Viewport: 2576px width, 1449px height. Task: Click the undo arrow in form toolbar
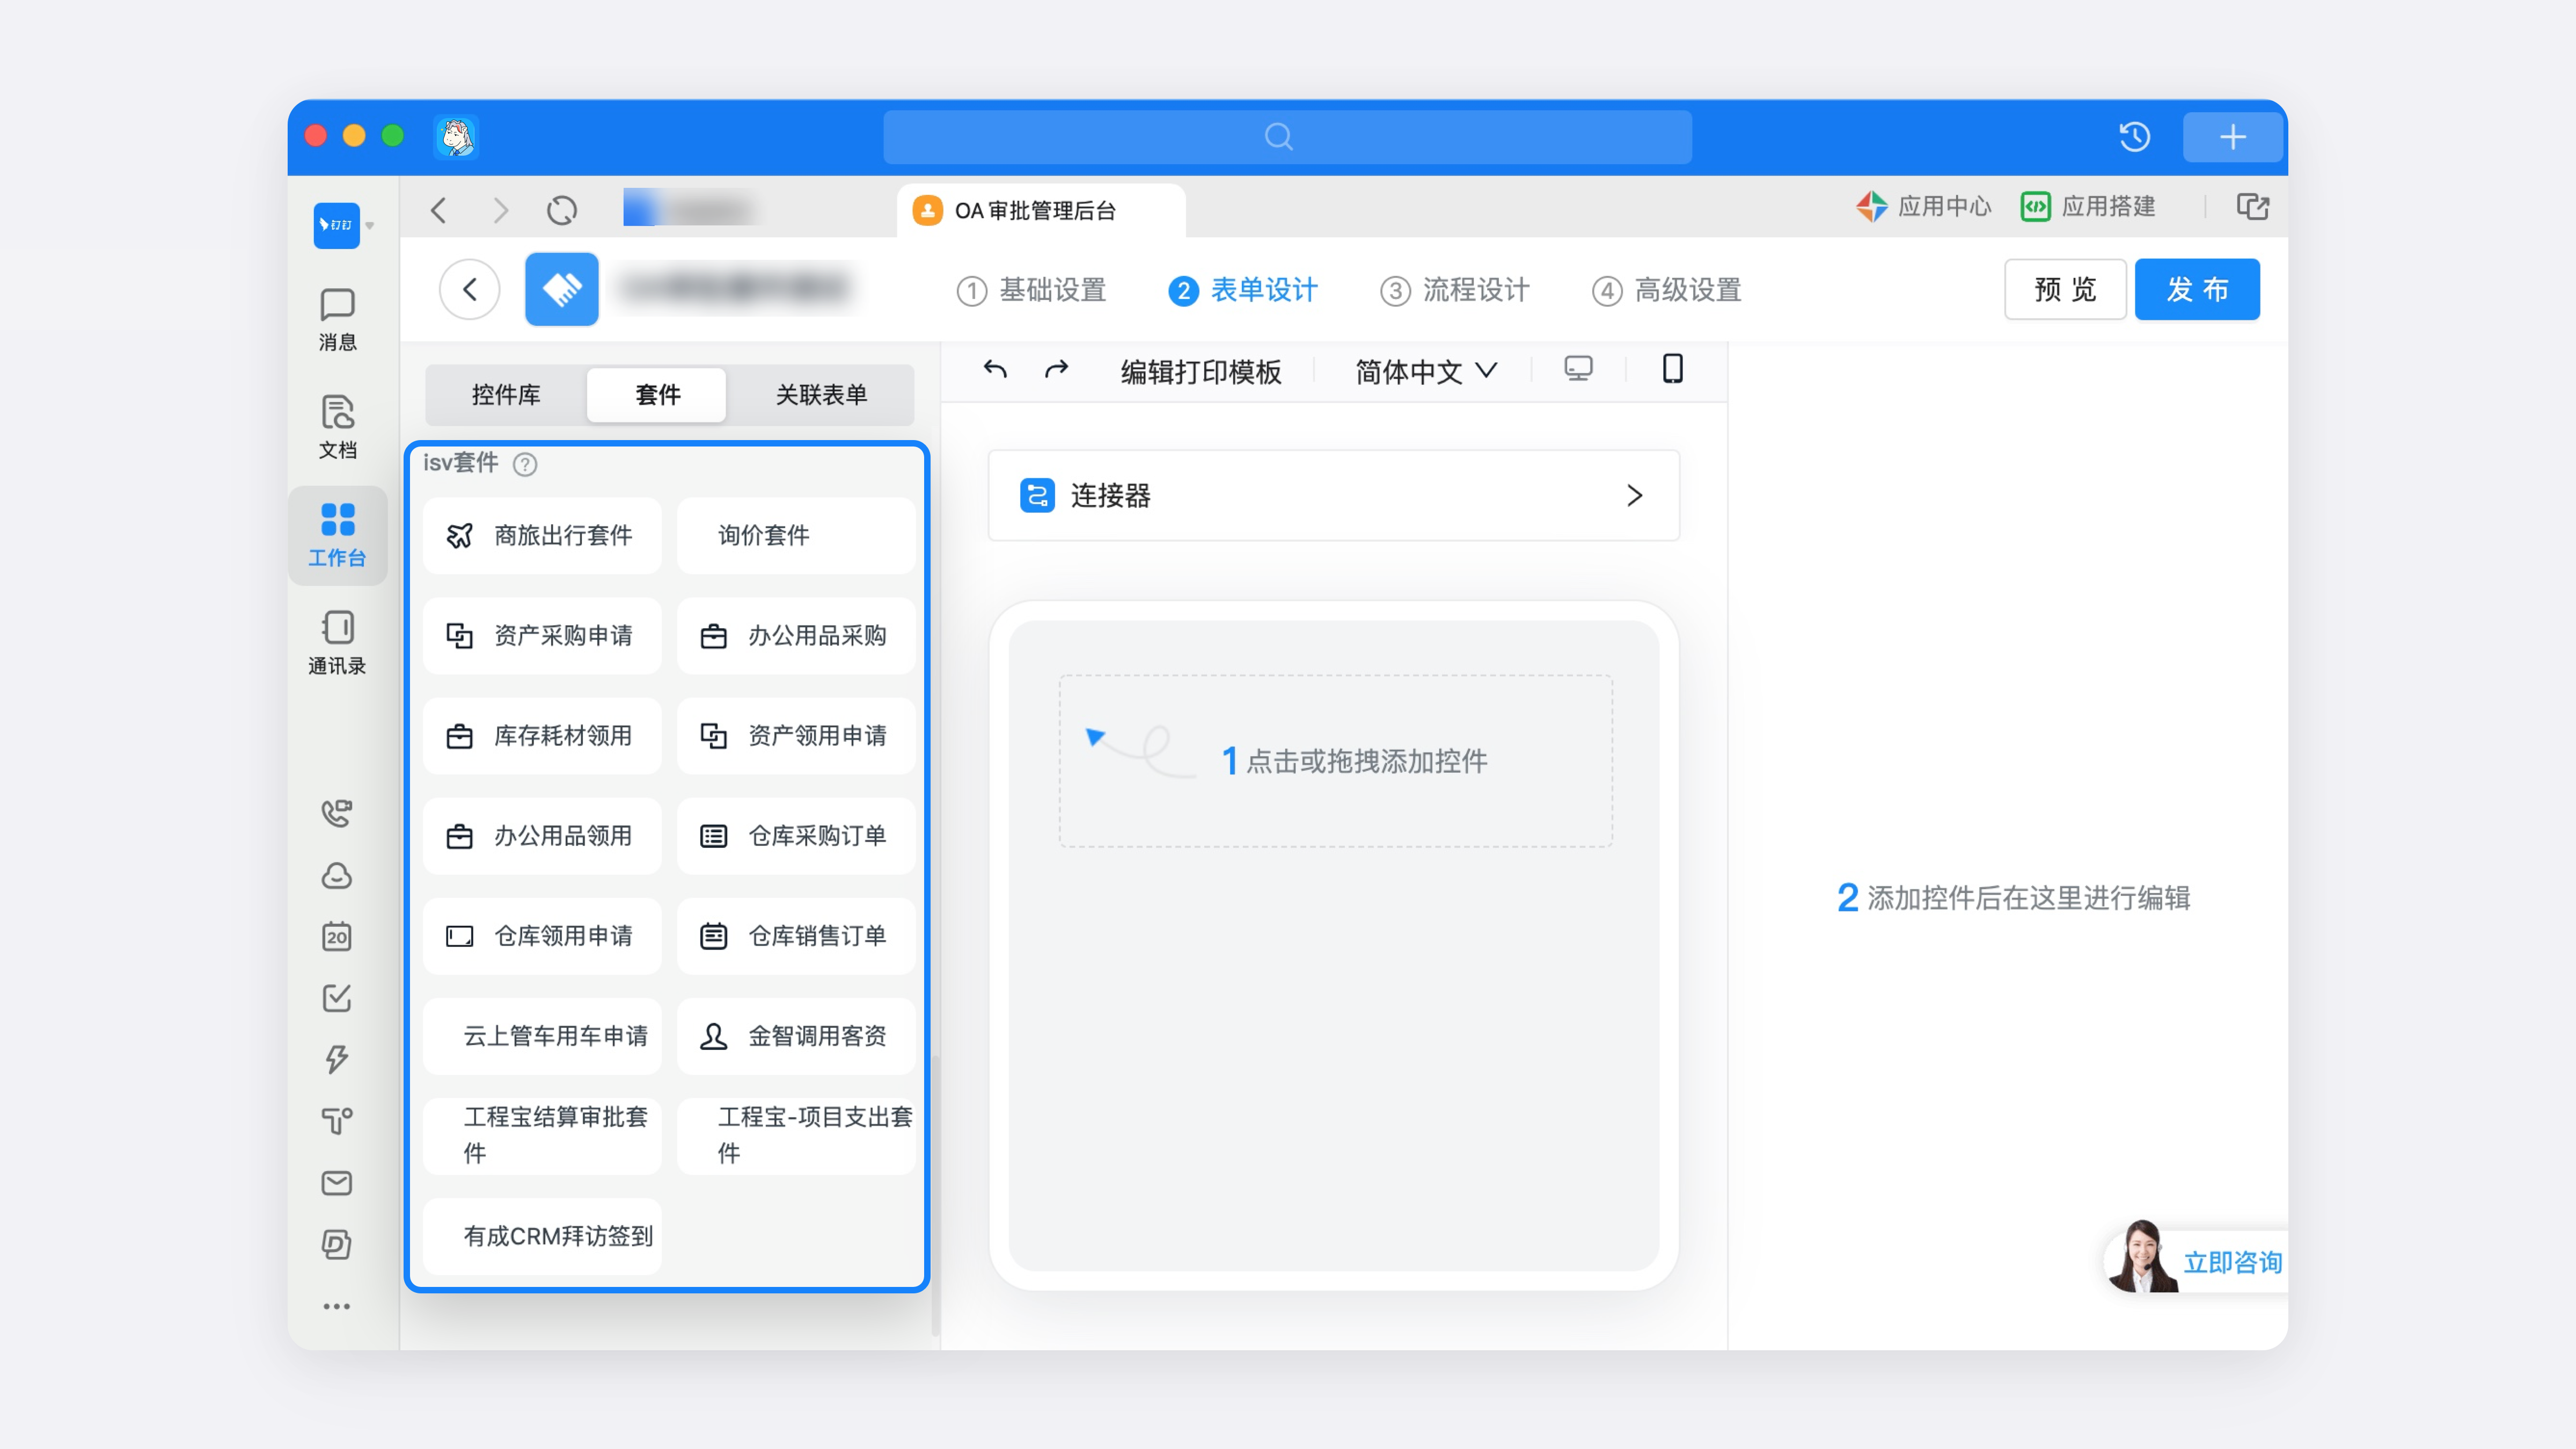[995, 370]
